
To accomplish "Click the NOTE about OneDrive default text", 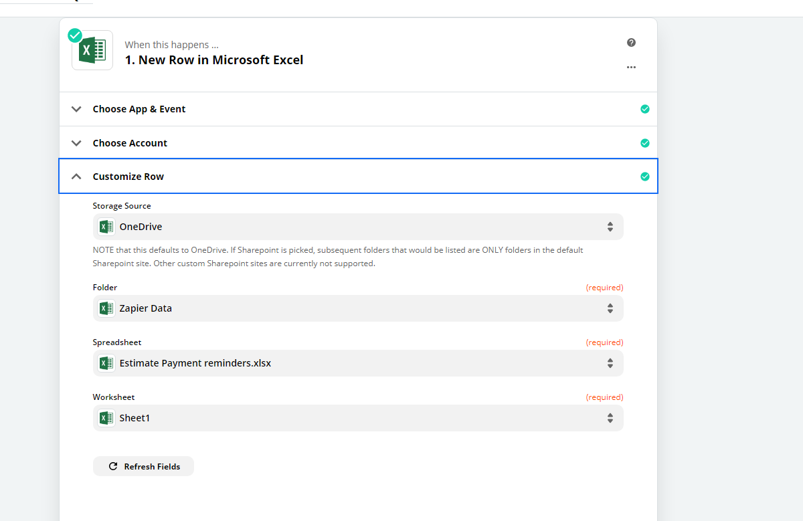I will point(338,257).
